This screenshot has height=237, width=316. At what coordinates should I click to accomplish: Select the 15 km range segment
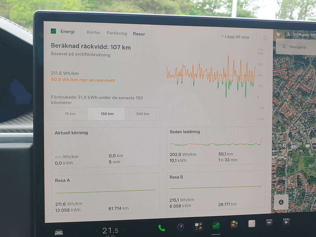(x=70, y=114)
